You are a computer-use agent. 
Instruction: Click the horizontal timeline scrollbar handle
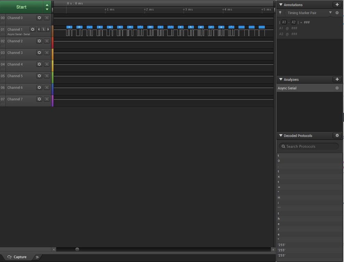[77, 249]
